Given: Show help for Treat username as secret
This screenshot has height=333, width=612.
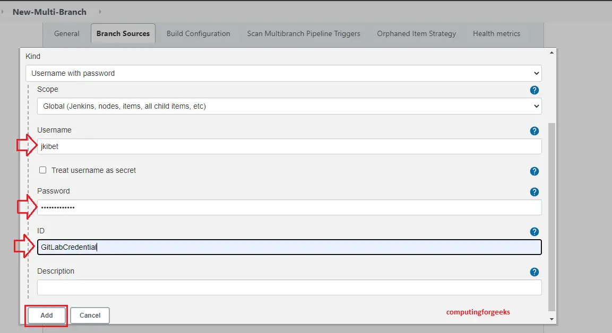Looking at the screenshot, I should click(x=535, y=171).
